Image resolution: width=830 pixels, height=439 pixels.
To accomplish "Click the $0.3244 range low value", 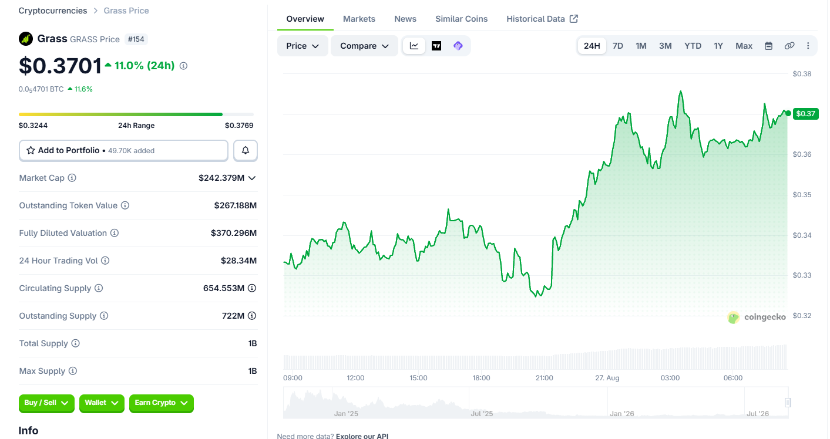I will tap(33, 126).
